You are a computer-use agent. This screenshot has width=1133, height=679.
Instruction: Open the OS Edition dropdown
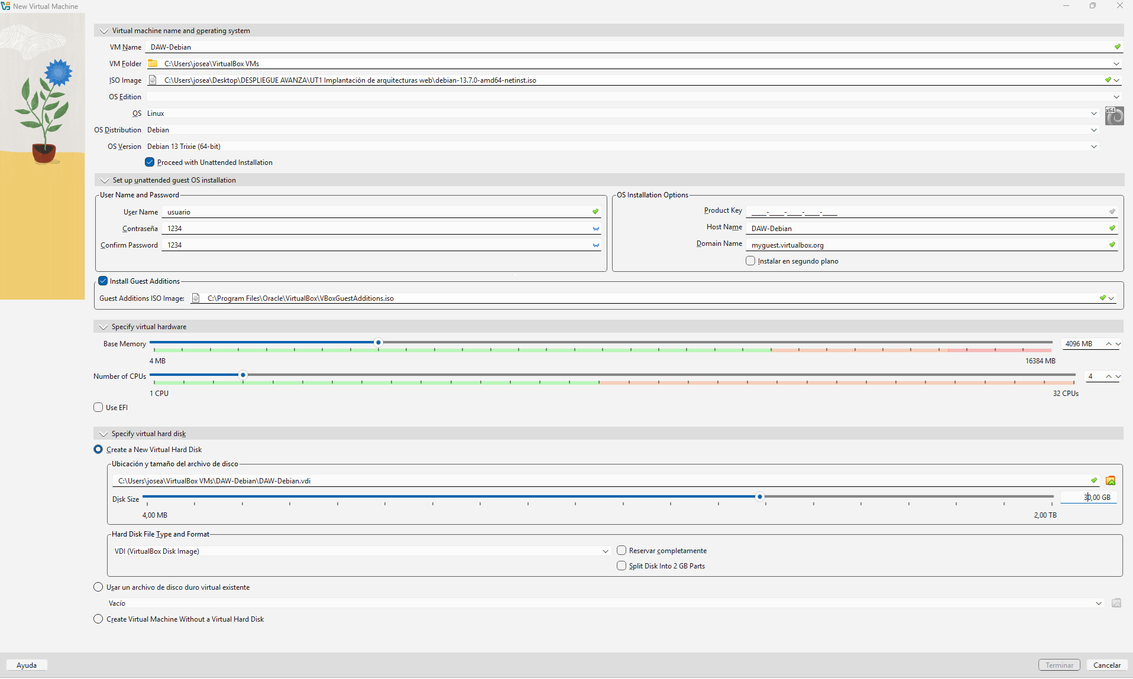coord(1116,97)
